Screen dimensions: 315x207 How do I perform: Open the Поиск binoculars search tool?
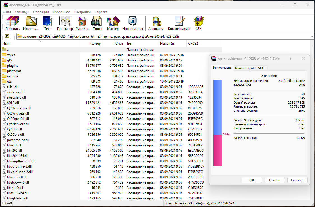pos(97,22)
